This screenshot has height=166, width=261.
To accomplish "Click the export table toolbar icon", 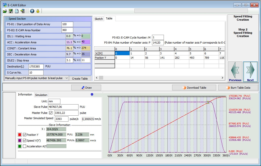I will [22, 11].
